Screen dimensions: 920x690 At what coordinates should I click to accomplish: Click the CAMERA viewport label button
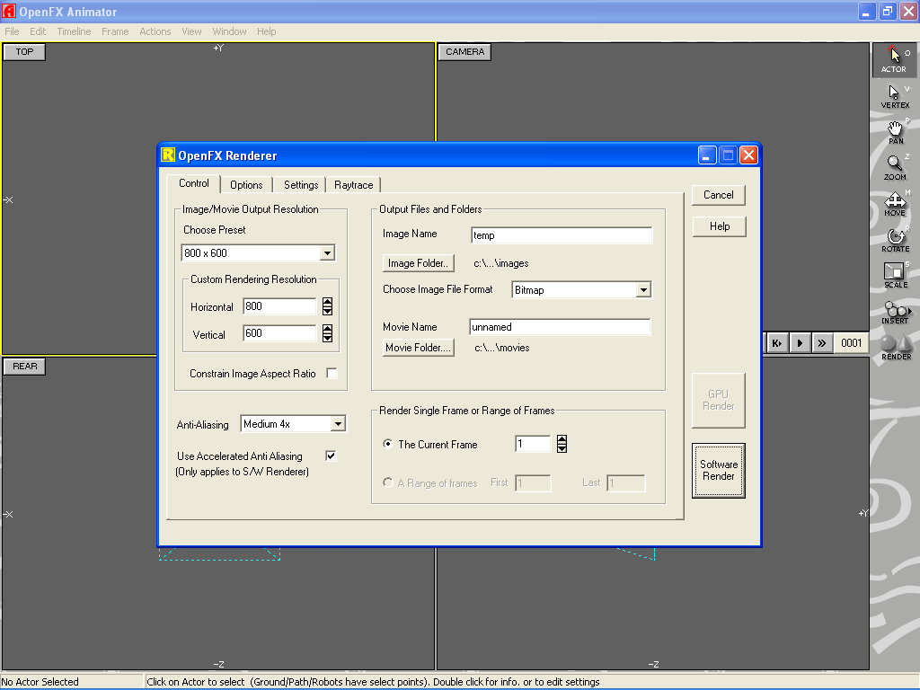pyautogui.click(x=464, y=51)
